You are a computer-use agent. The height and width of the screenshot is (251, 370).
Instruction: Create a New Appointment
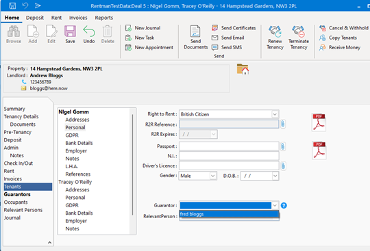point(149,47)
